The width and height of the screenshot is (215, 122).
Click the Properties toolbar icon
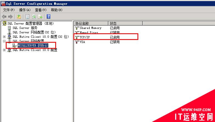[27, 17]
